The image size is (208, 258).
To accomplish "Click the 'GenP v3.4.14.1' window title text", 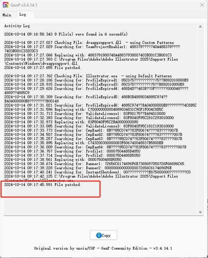I will (x=24, y=5).
